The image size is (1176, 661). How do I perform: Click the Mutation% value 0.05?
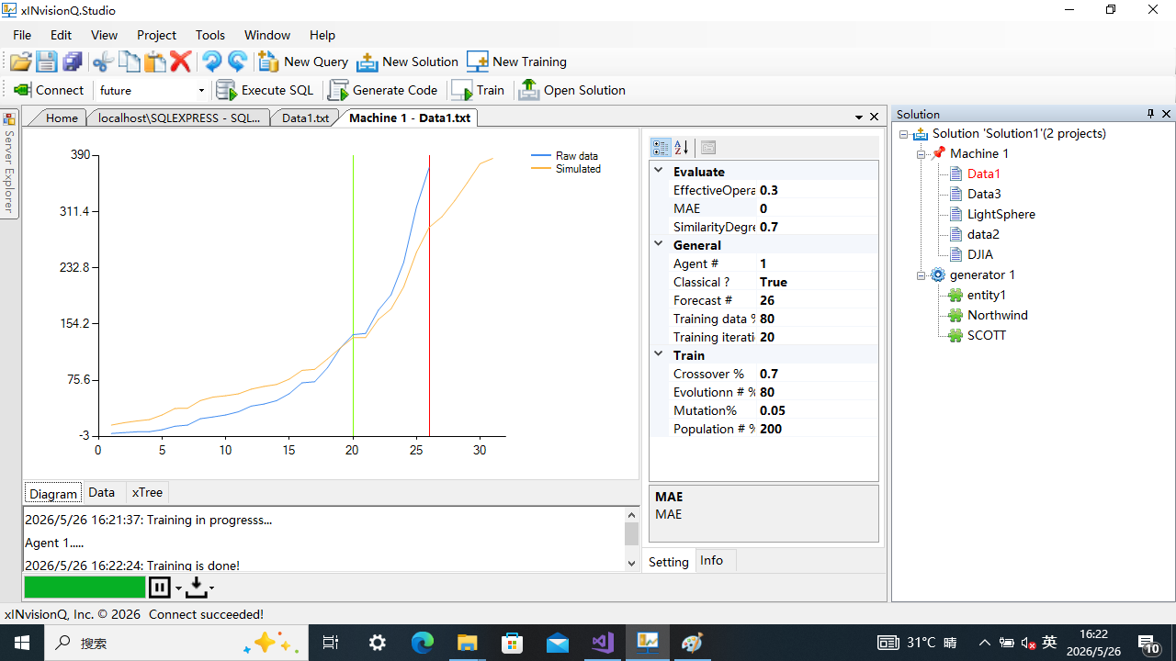[x=817, y=410]
